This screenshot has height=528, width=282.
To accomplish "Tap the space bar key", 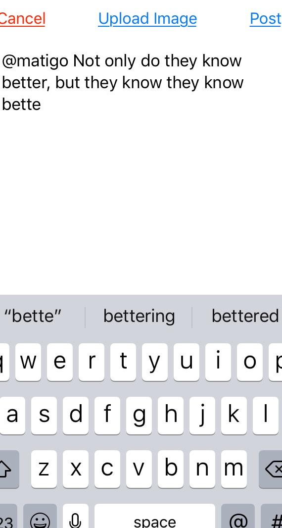I will tap(155, 517).
